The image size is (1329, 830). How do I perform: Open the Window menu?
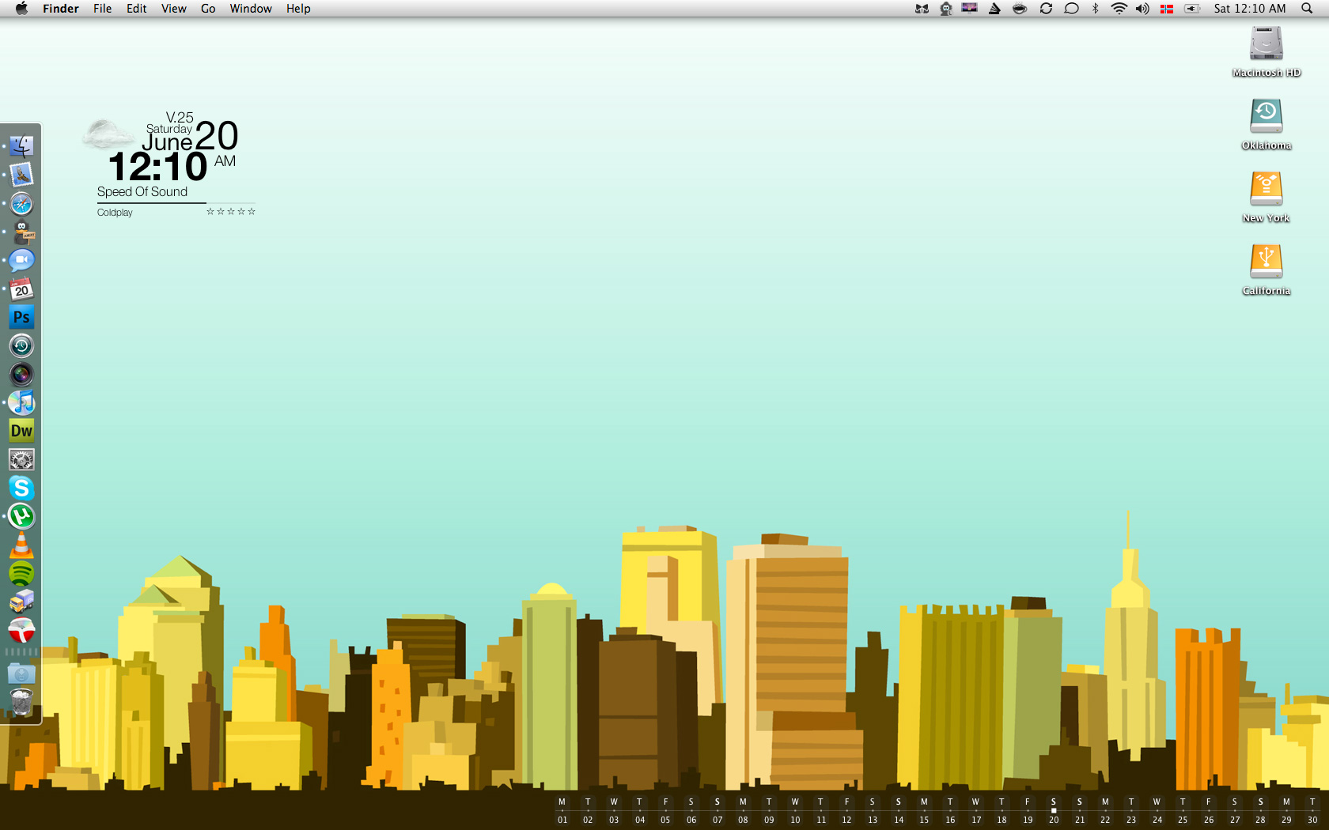[x=251, y=9]
